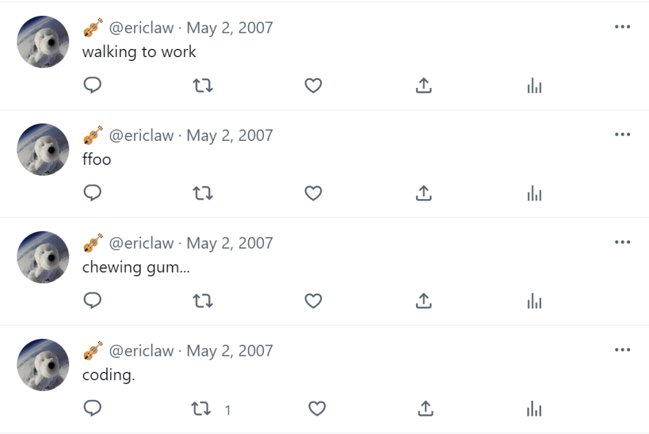Open the May 2, 2007 date on "coding." tweet

[x=230, y=351]
